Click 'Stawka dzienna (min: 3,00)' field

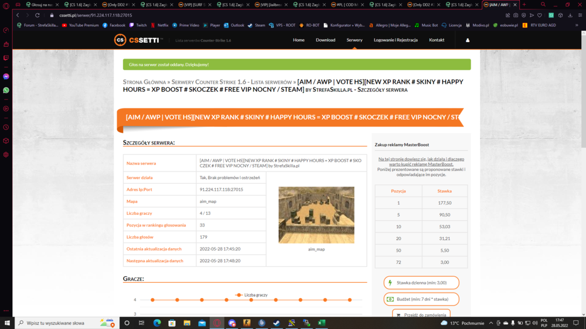[421, 283]
